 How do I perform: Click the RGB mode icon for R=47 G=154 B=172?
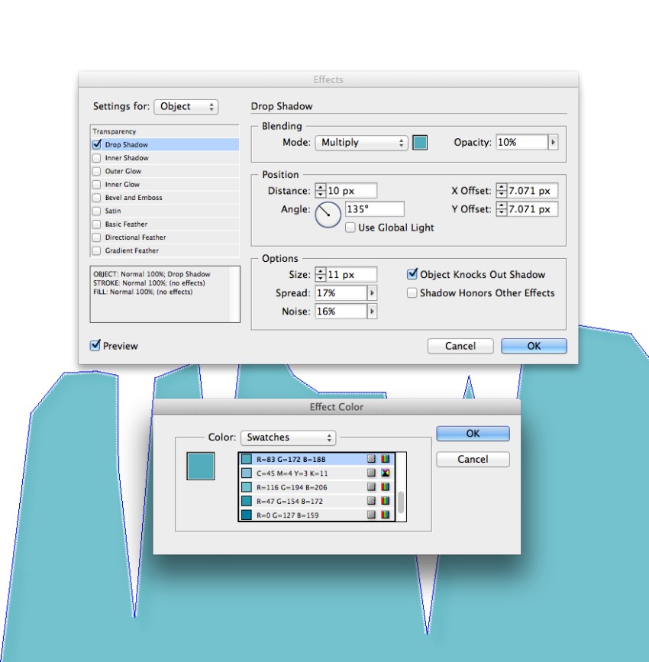[x=385, y=501]
